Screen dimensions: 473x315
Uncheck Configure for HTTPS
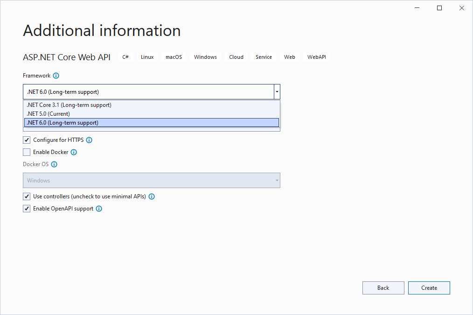[x=27, y=140]
